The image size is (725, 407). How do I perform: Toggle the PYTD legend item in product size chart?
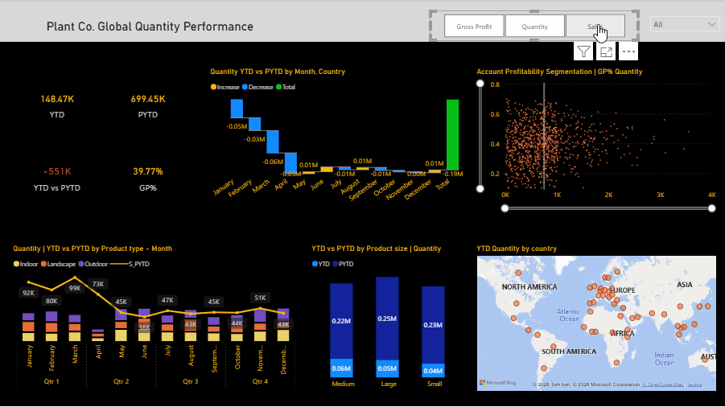[343, 265]
